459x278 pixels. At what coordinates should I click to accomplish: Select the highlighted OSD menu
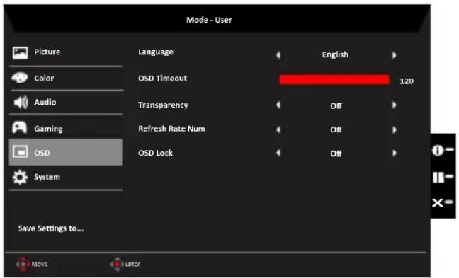(66, 152)
